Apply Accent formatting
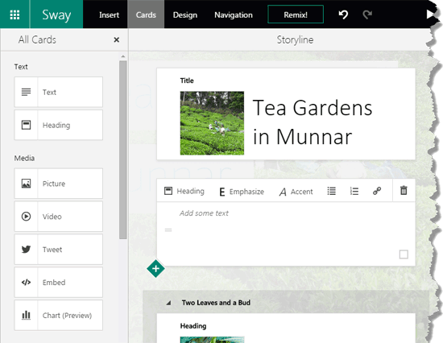Screen dimensions: 443x343 point(296,192)
